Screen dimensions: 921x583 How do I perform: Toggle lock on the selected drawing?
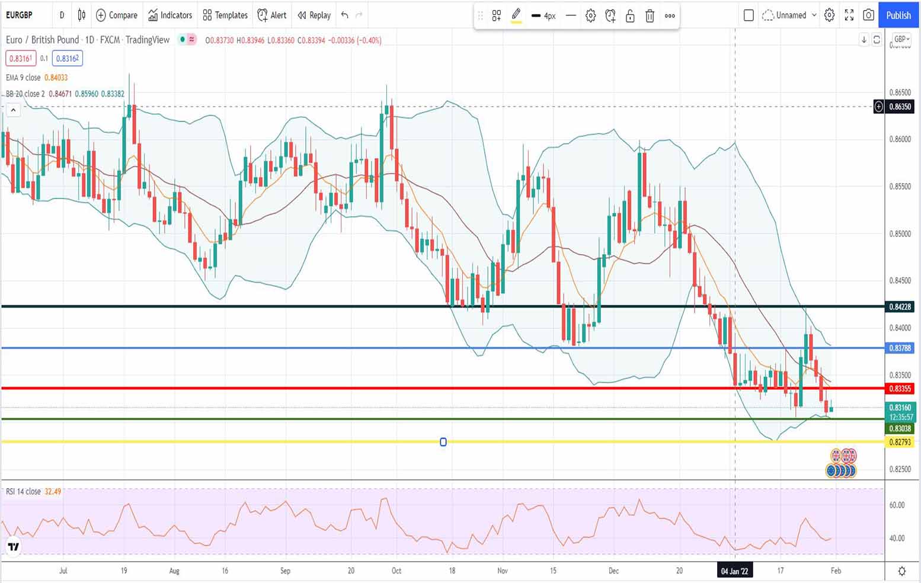point(630,16)
